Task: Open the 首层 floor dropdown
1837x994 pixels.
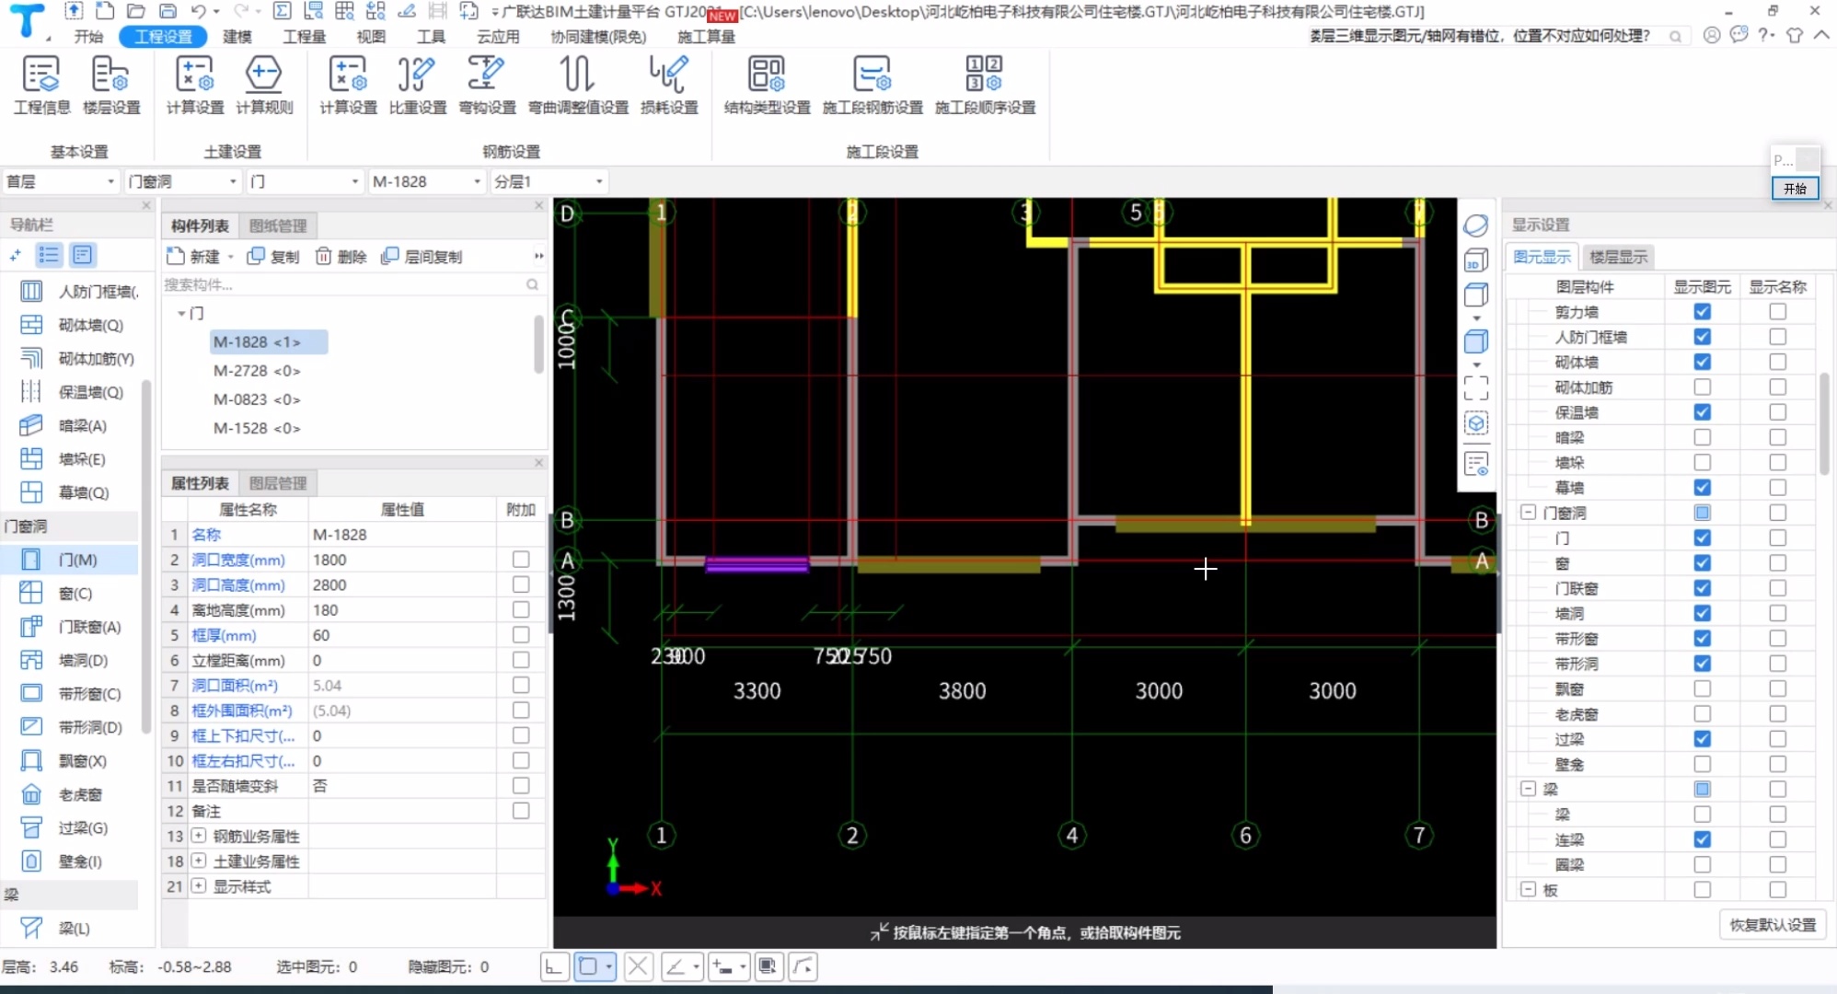Action: pyautogui.click(x=61, y=181)
